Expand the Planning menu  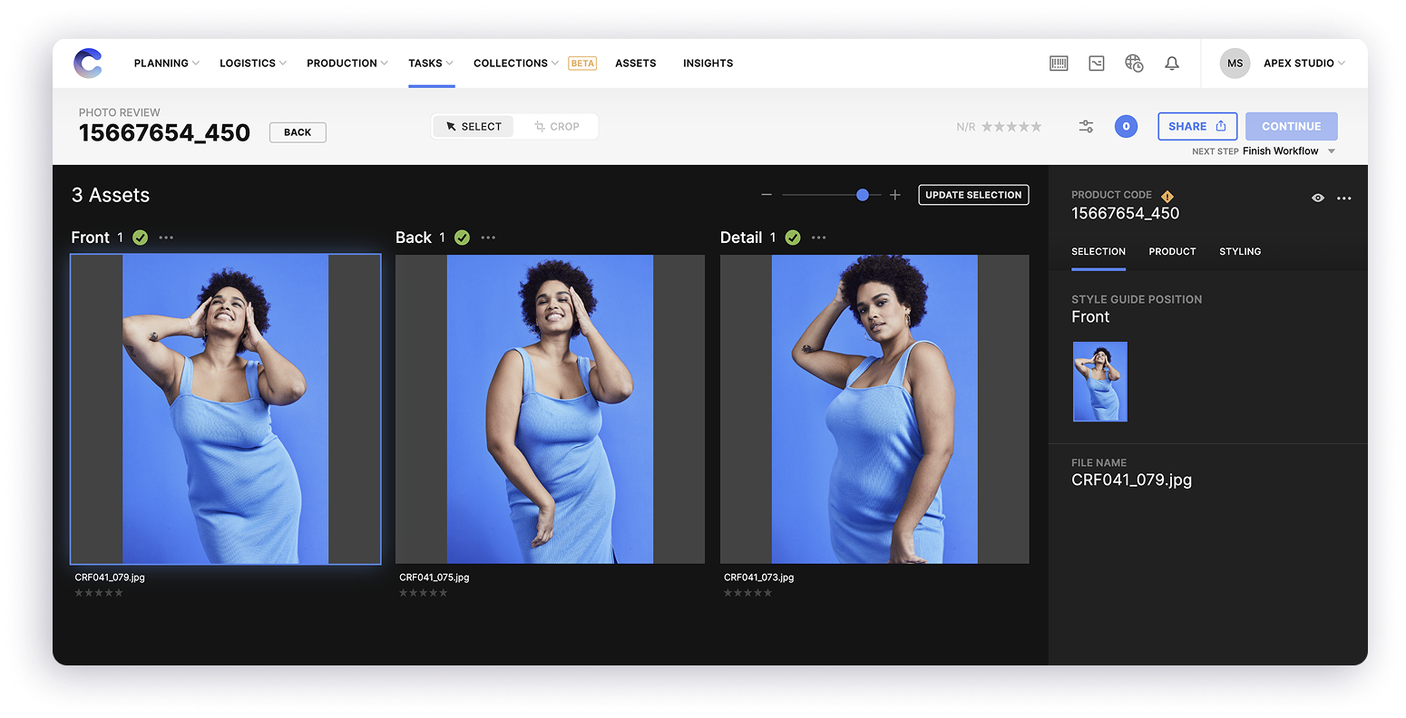click(x=166, y=63)
